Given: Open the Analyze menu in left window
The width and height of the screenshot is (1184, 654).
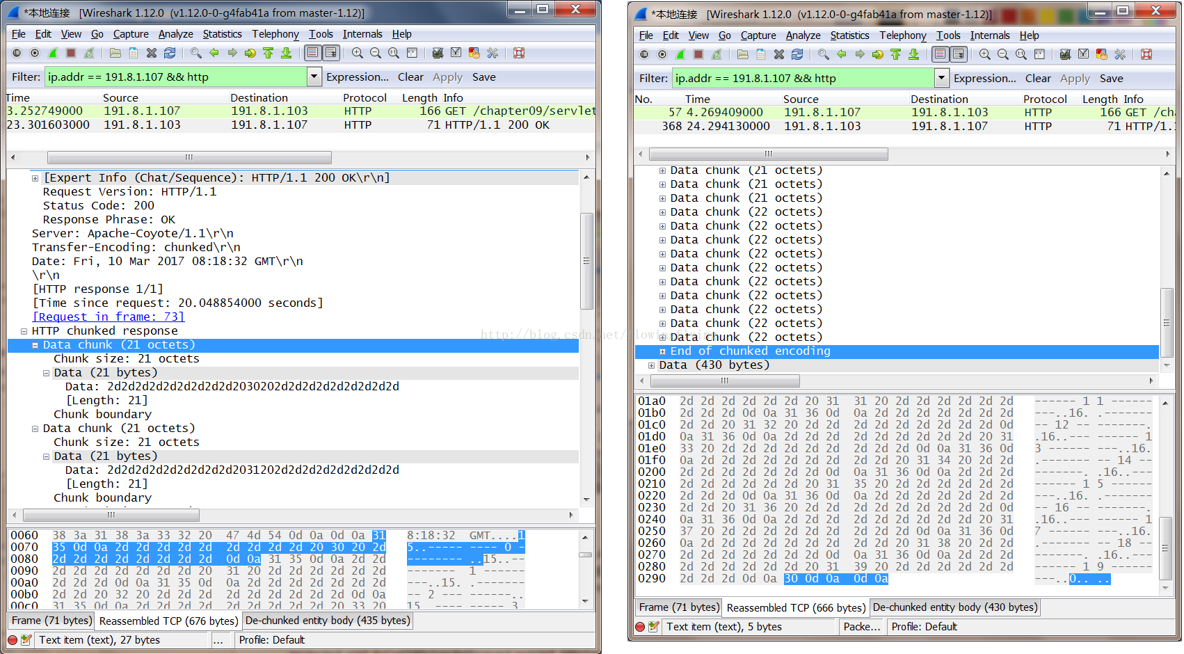Looking at the screenshot, I should pos(175,34).
